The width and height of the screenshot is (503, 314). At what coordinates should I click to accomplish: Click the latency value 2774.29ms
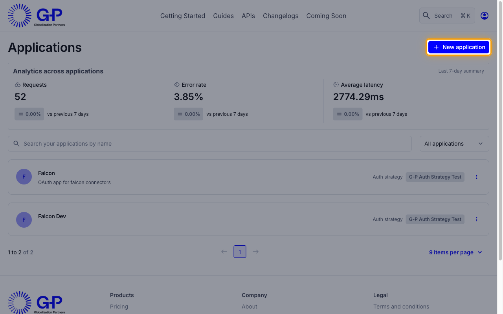[x=358, y=97]
